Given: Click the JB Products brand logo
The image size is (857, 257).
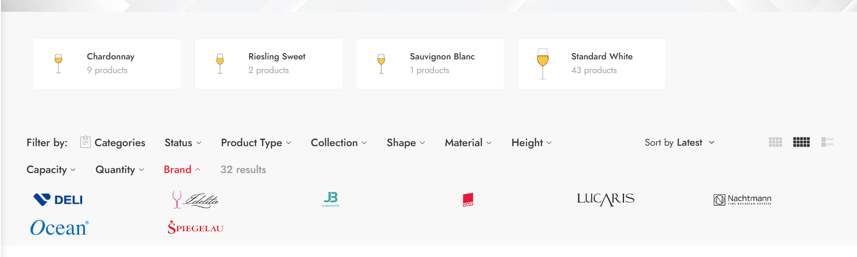Looking at the screenshot, I should click(331, 199).
